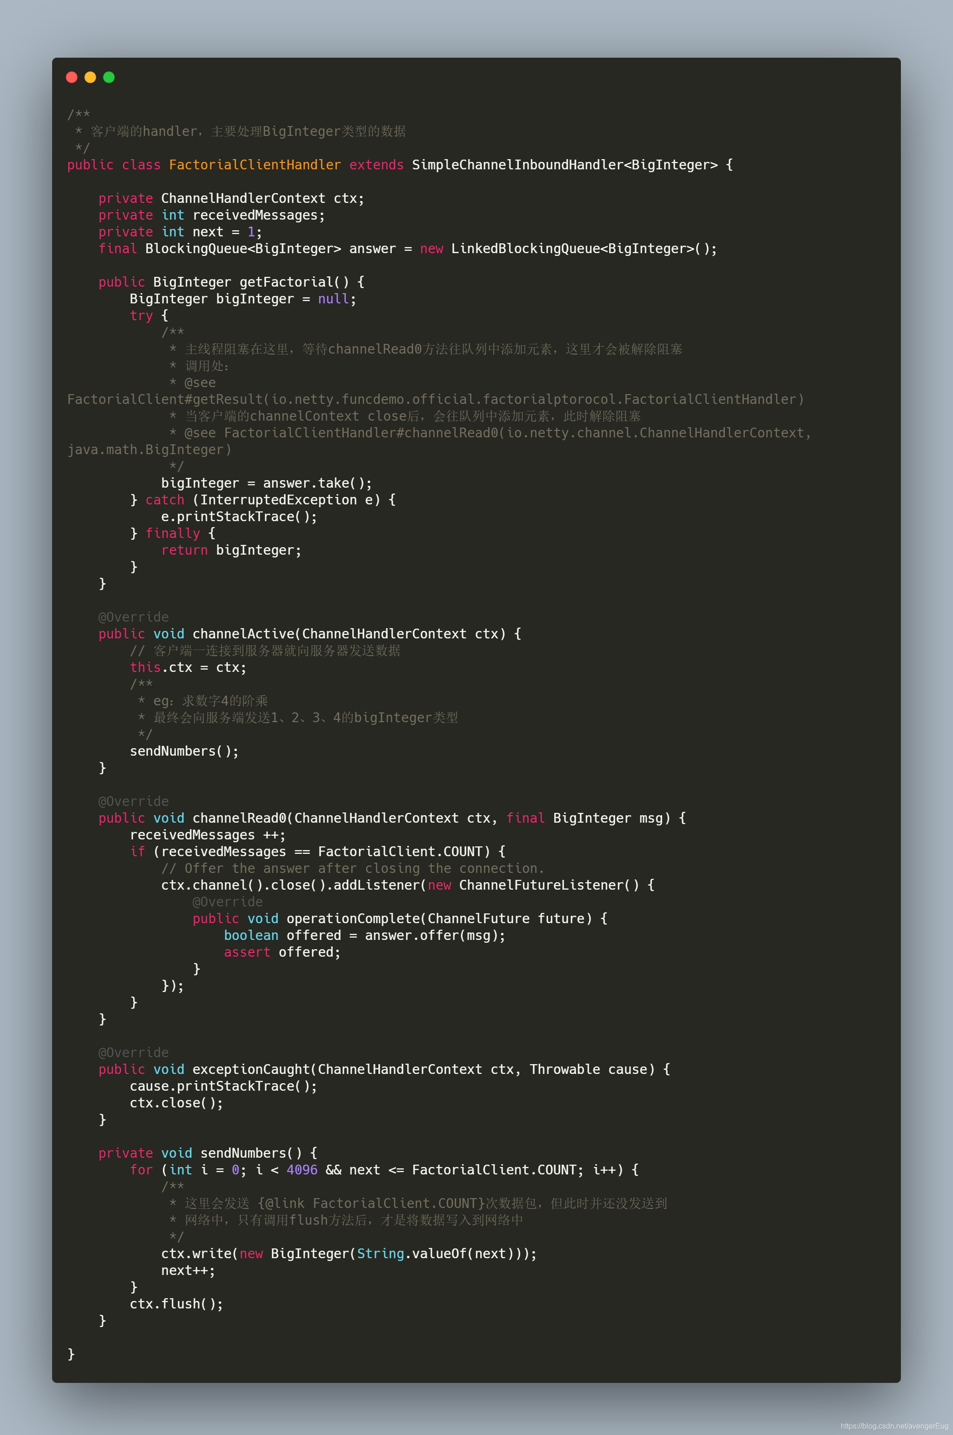Click the channelActive method signature
Screen dimensions: 953x1435
[309, 634]
